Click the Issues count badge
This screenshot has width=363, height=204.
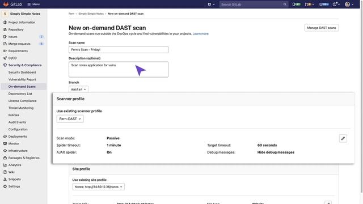tap(41, 36)
